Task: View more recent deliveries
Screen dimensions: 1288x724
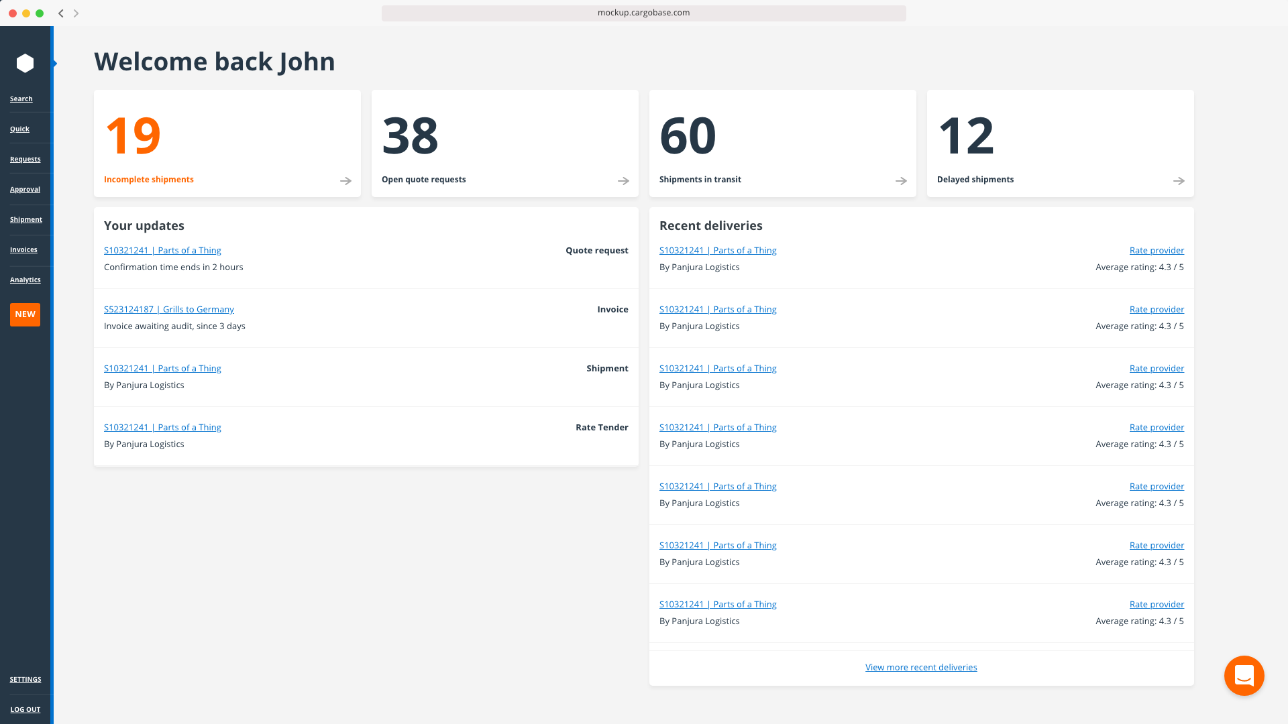Action: coord(921,667)
